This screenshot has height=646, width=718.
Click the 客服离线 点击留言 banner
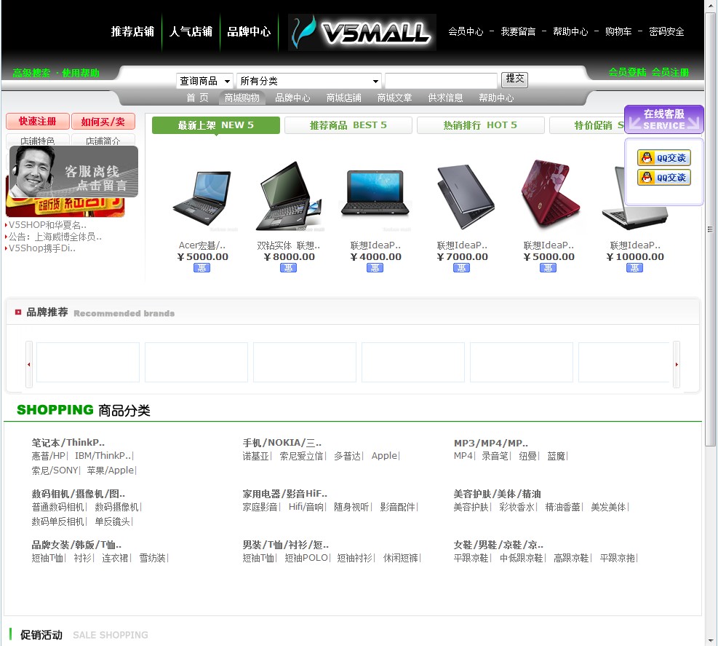click(73, 171)
